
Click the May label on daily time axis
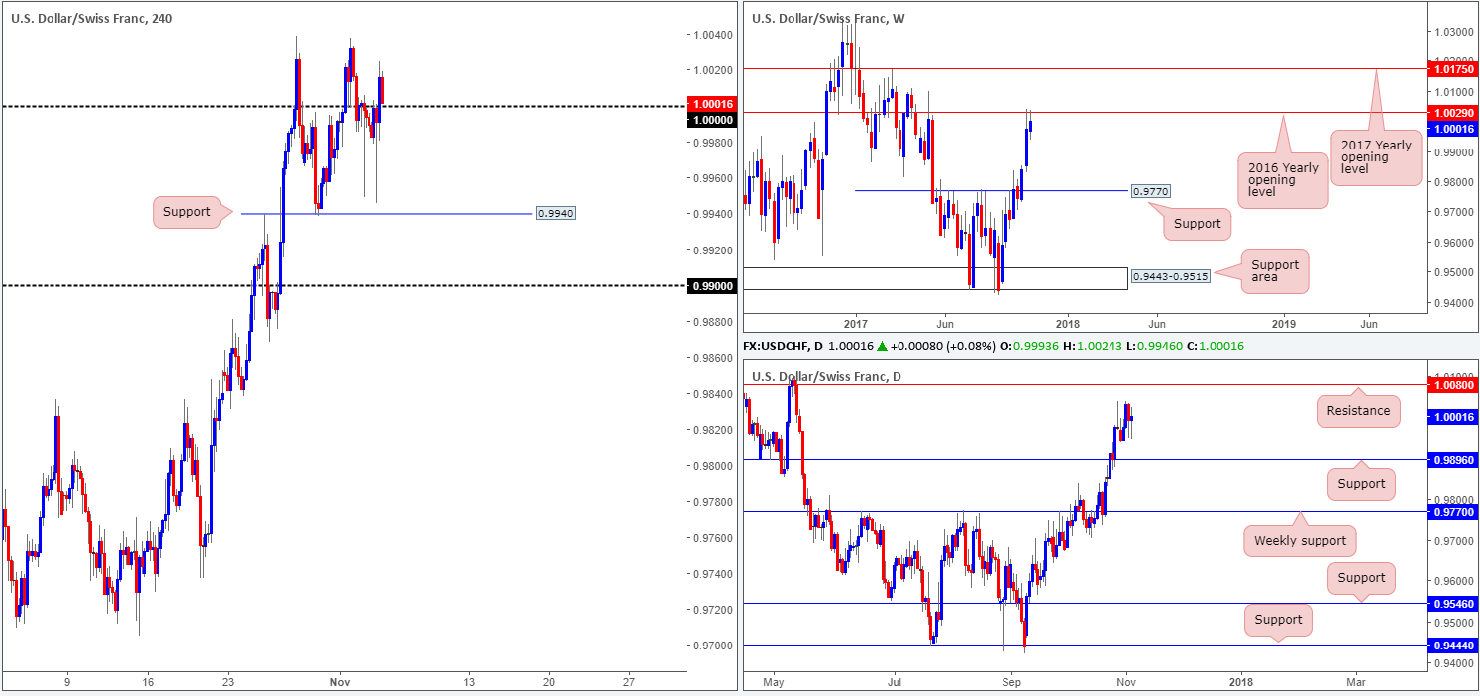(x=776, y=682)
